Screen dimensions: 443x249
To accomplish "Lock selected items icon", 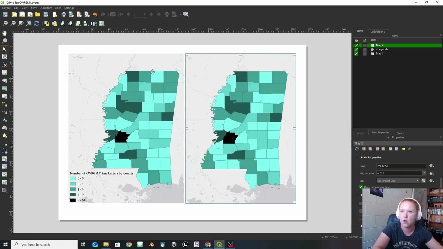I will click(x=47, y=23).
